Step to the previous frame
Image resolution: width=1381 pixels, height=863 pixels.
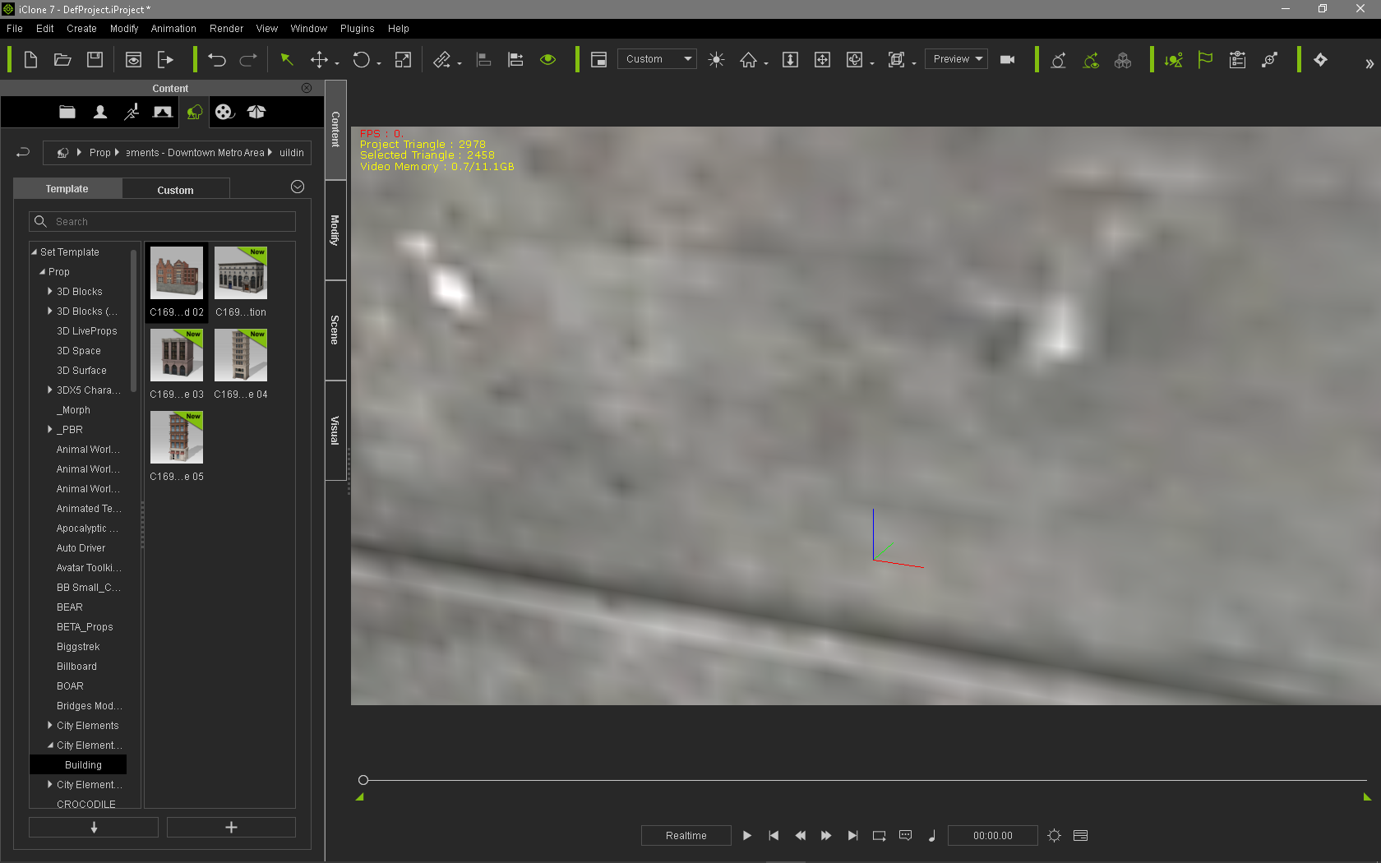point(800,836)
